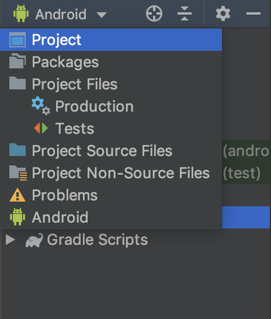Open the gear settings icon
The image size is (271, 319).
pos(223,13)
